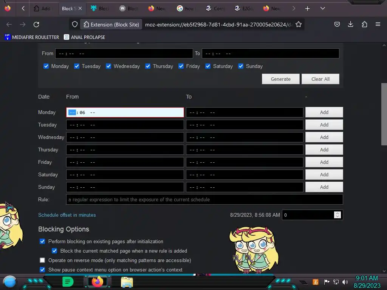Open a new tab with the plus icon

[307, 9]
